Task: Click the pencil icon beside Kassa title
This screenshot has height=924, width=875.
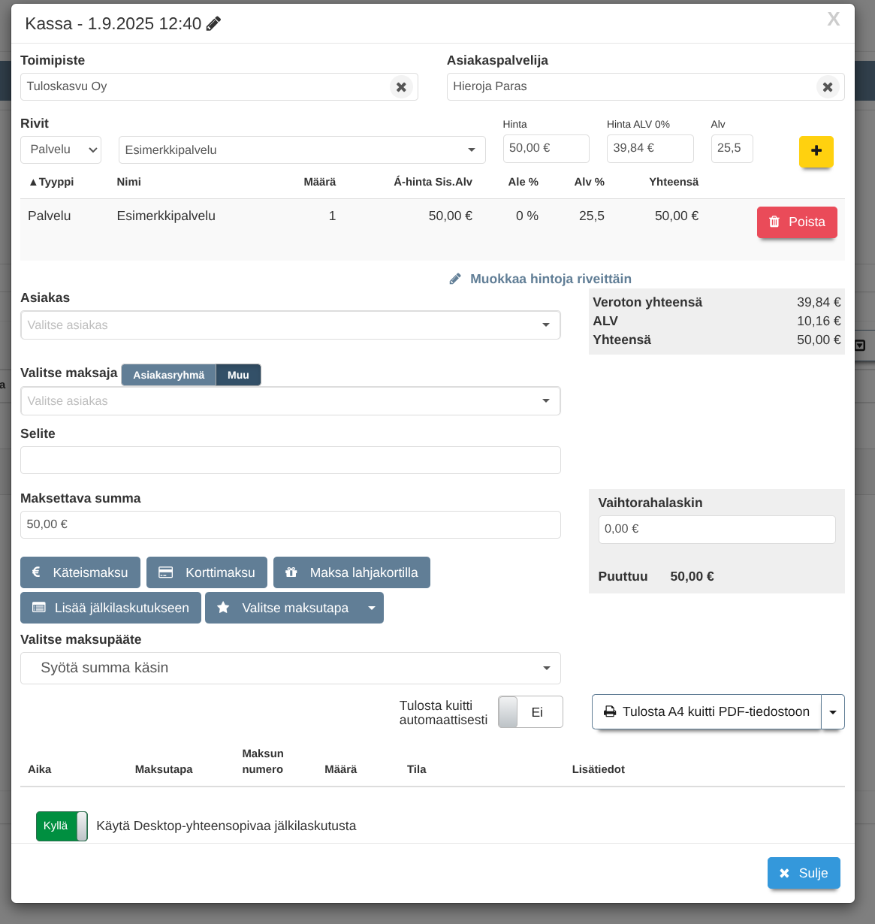Action: point(214,24)
